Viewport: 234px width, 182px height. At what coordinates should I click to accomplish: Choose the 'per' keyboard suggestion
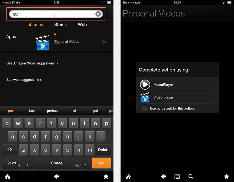(10, 111)
